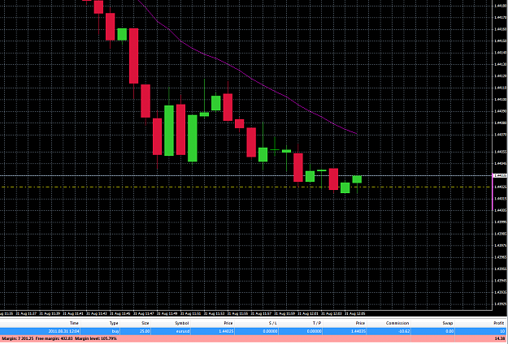508x344 pixels.
Task: Click the 14.38 total profit value
Action: point(500,338)
